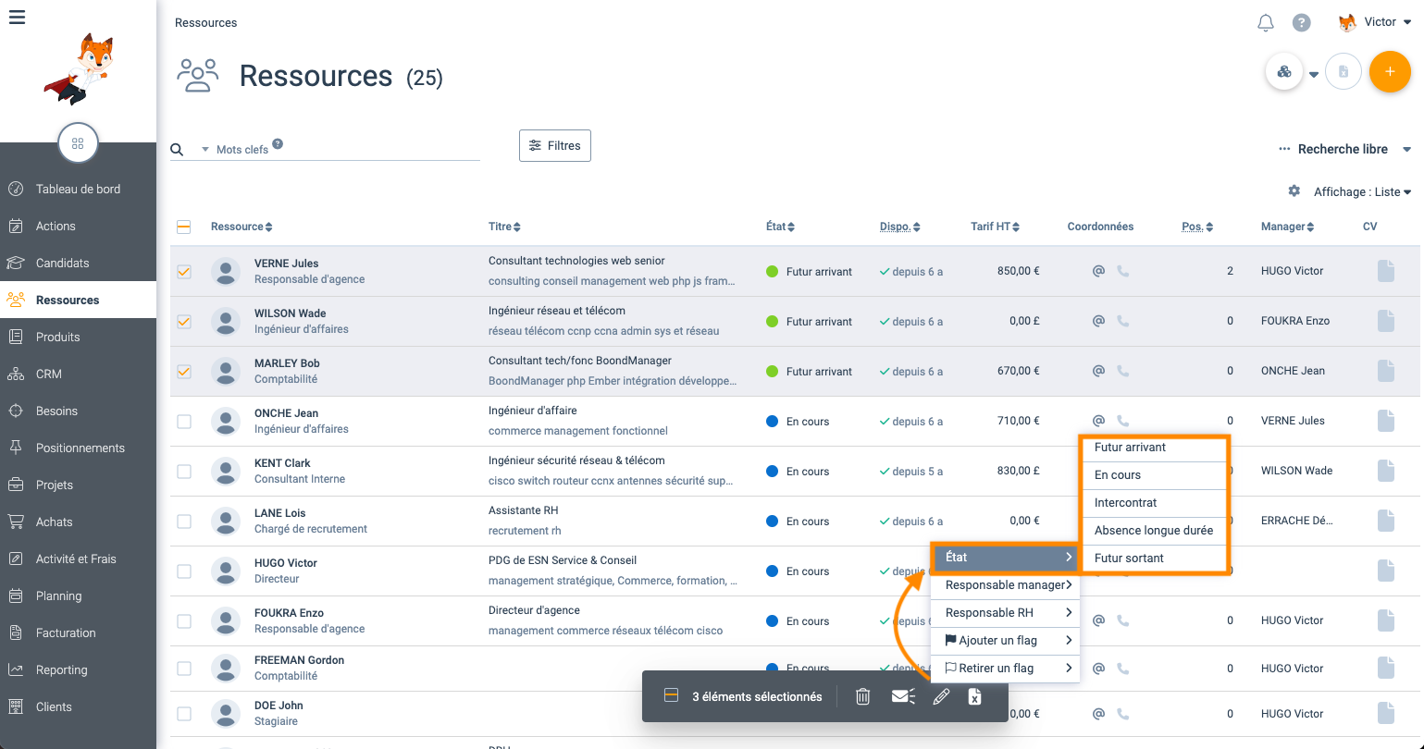The height and width of the screenshot is (749, 1424).
Task: Click the Filtres button
Action: (555, 146)
